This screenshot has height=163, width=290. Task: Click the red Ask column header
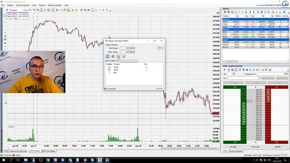tap(276, 87)
